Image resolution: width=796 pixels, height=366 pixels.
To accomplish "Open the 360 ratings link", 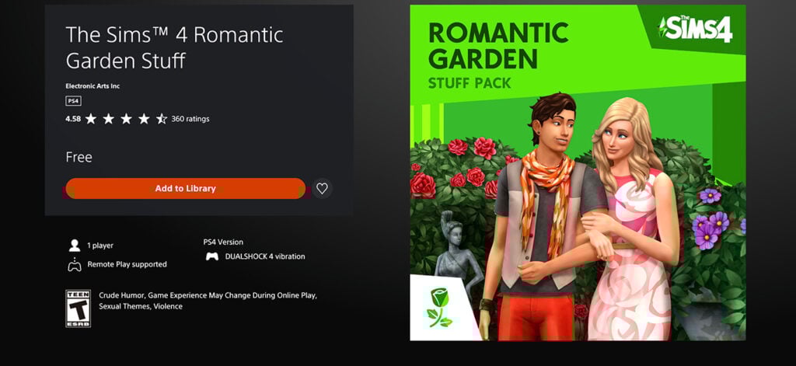I will pos(190,119).
